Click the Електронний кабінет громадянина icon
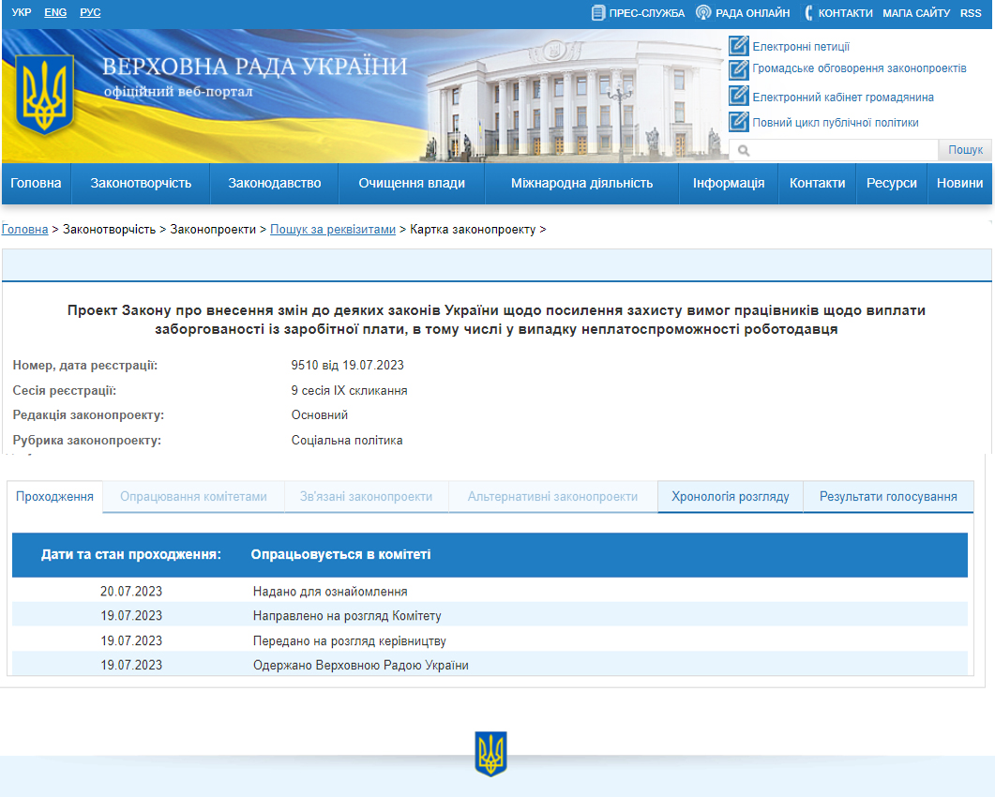 (739, 96)
